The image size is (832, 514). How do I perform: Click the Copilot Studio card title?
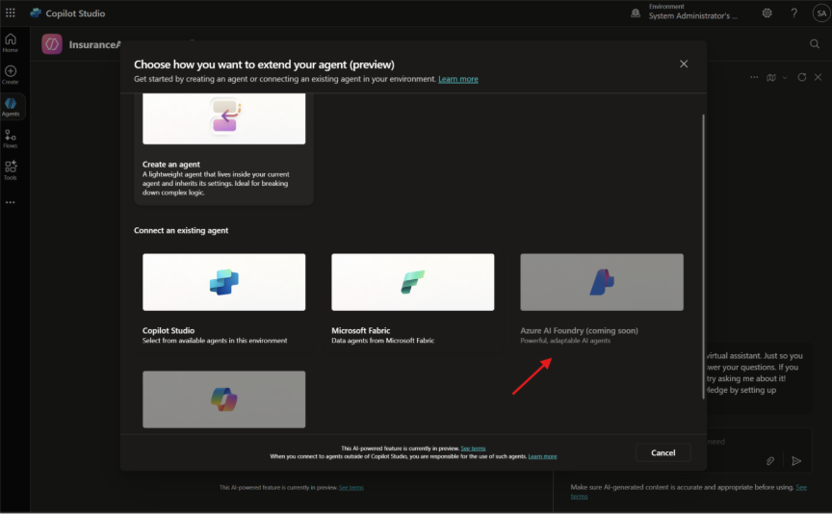(x=169, y=330)
